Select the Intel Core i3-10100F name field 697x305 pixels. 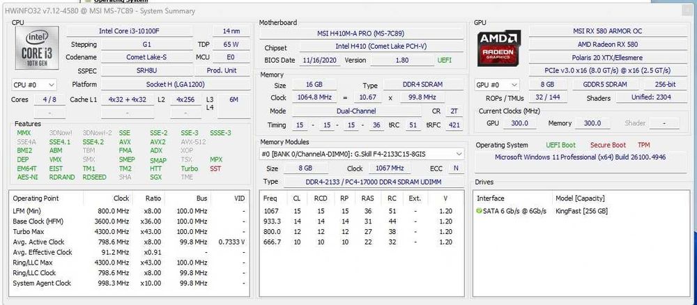click(130, 31)
